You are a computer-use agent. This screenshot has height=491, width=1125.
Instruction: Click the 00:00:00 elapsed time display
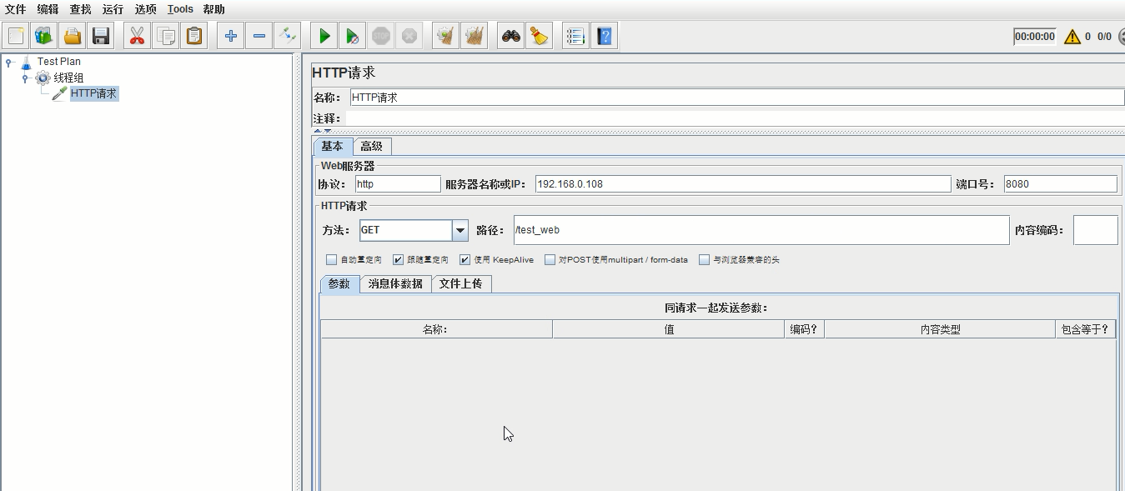[x=1035, y=37]
